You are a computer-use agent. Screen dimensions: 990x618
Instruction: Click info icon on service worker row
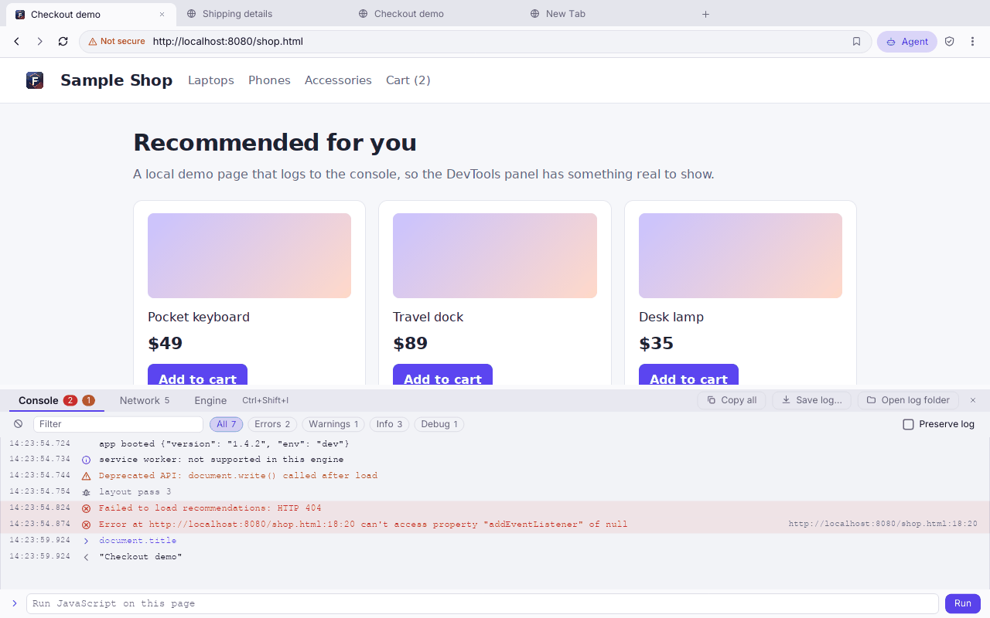tap(86, 460)
